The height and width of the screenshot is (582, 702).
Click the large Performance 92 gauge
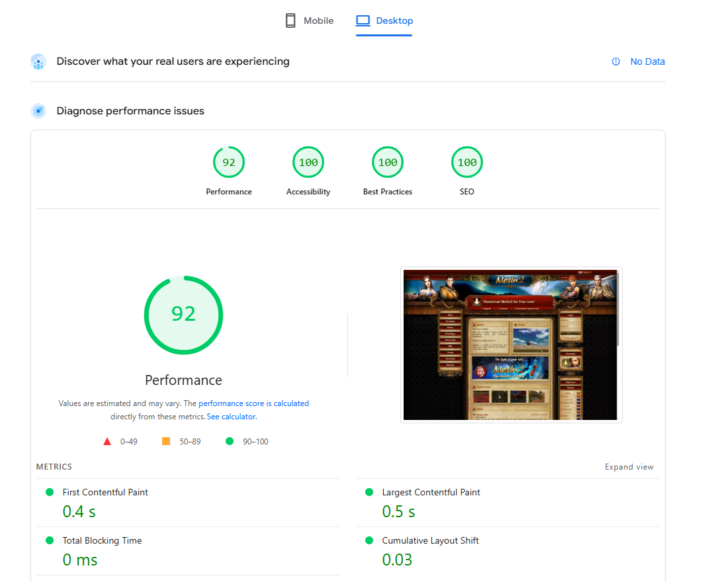[183, 315]
